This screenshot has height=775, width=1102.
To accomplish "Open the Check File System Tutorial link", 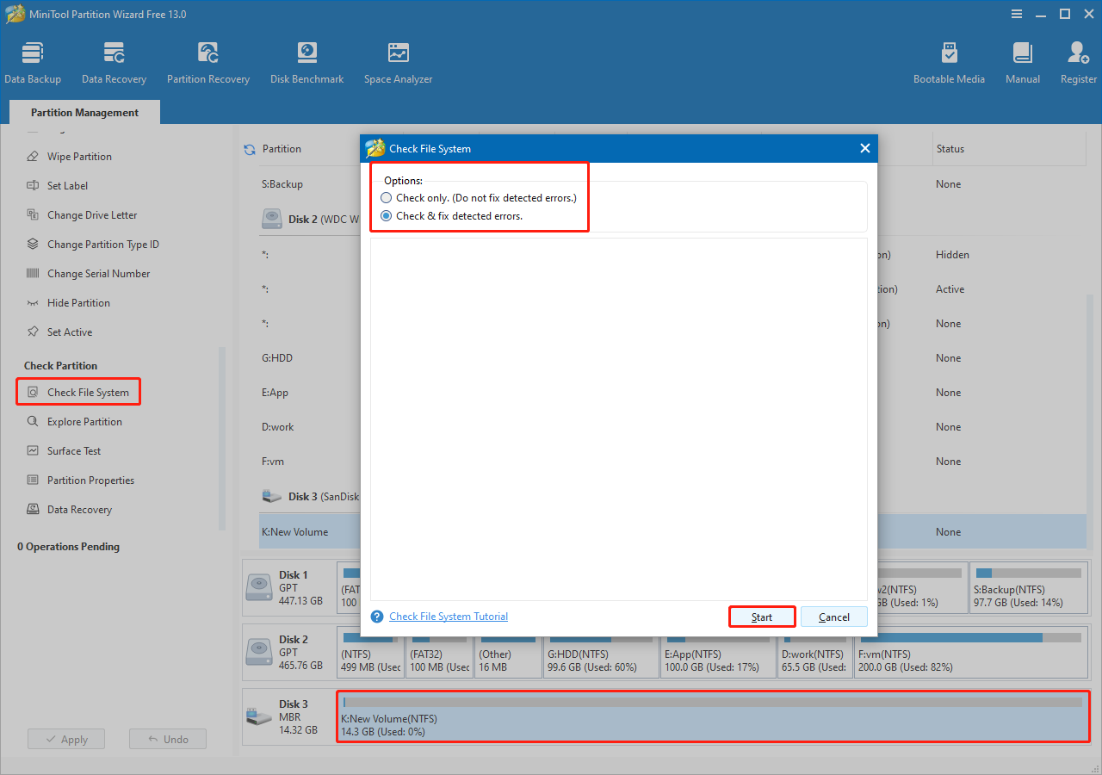I will [x=448, y=617].
